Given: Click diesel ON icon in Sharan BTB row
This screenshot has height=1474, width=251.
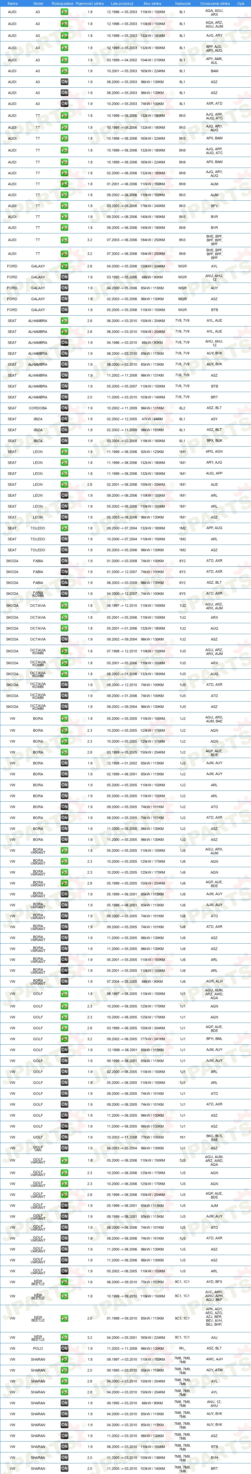Looking at the screenshot, I should pyautogui.click(x=64, y=1446).
